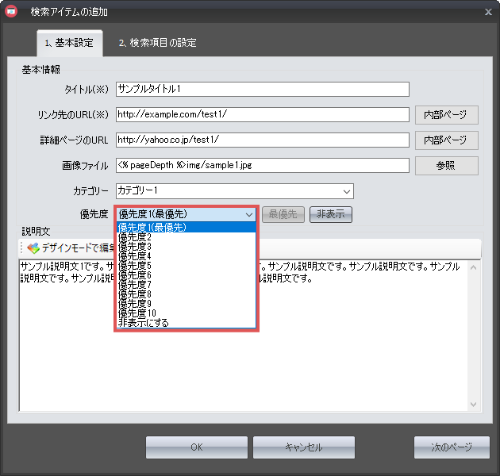Click into the タイトル input field
Screen dimensions: 500x476
[262, 89]
